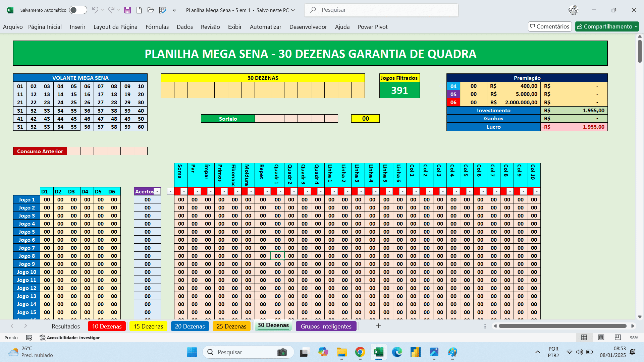
Task: Click the Open folder icon
Action: click(151, 10)
